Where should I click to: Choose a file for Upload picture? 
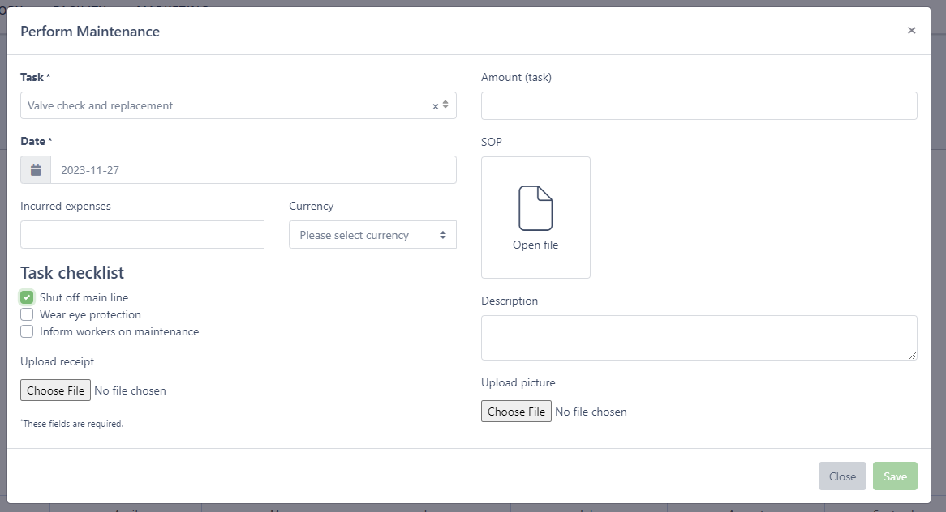[516, 412]
